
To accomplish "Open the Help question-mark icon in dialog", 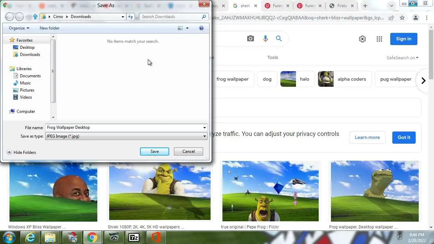I will click(201, 28).
